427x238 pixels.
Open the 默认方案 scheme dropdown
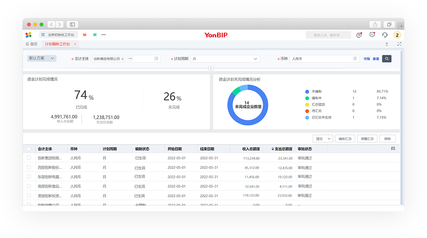(42, 58)
